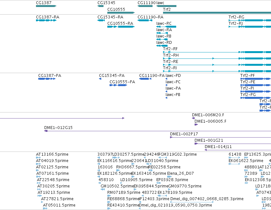Image resolution: width=271 pixels, height=210 pixels.
Task: Select the DME1-002P17 clone label
Action: click(x=184, y=134)
